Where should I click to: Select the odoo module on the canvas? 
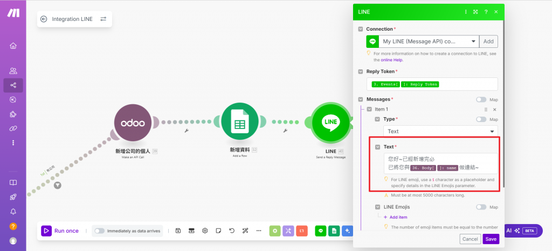133,123
